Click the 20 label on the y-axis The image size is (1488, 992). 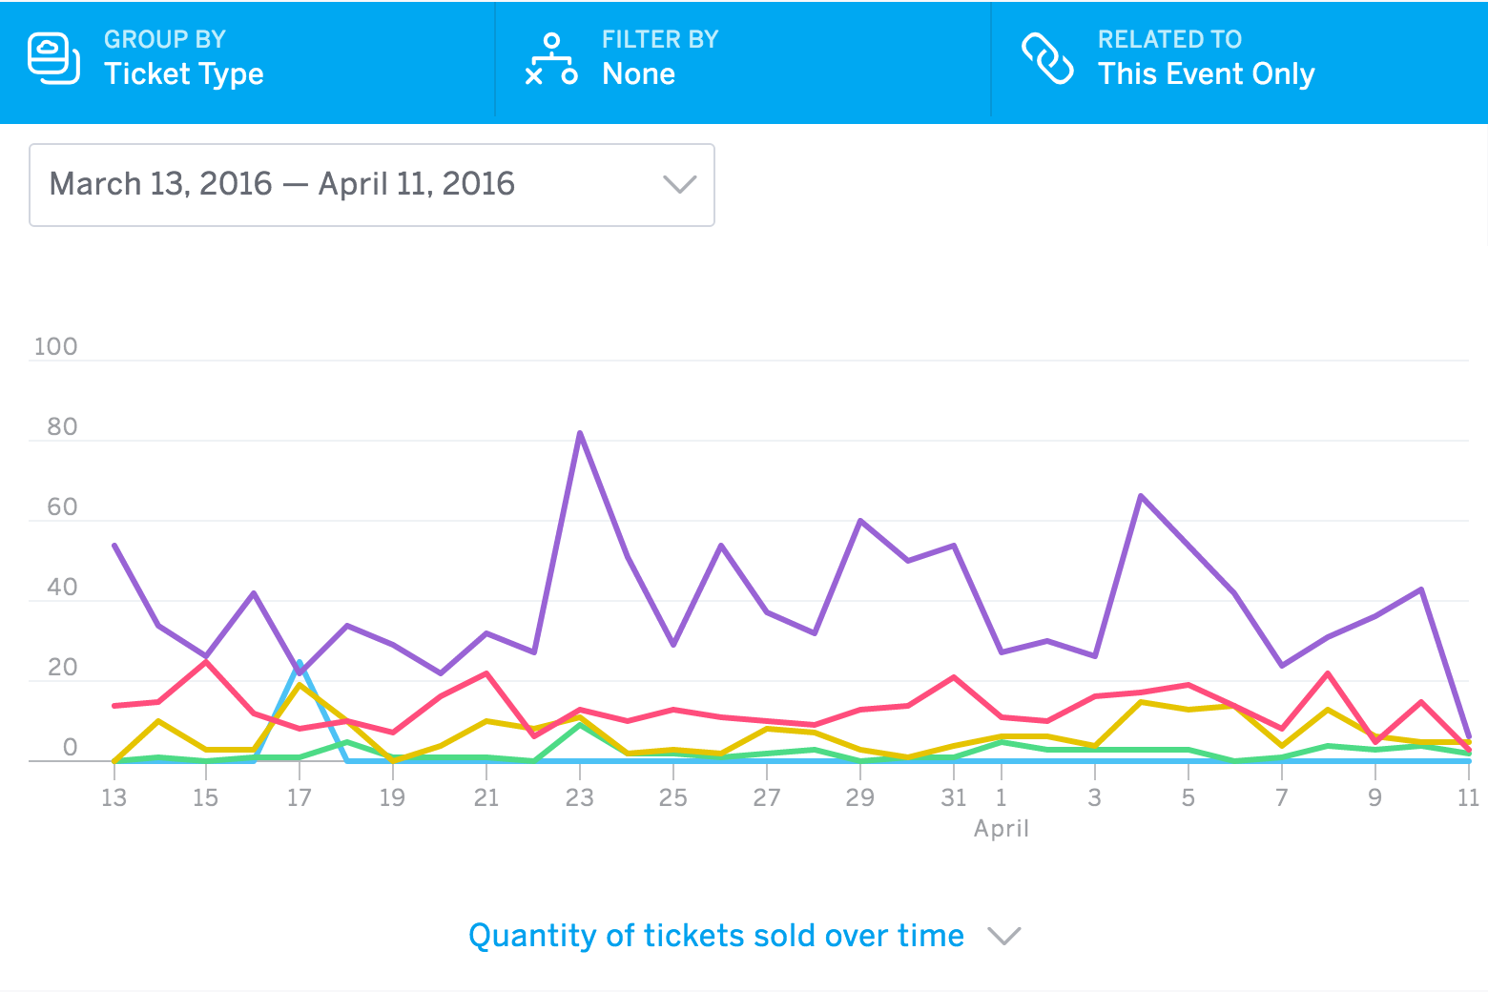(62, 668)
